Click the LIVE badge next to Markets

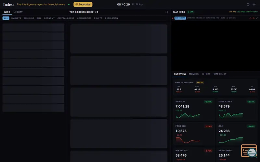[x=190, y=12]
